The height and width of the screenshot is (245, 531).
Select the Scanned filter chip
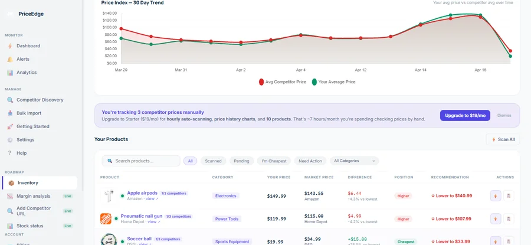point(214,161)
